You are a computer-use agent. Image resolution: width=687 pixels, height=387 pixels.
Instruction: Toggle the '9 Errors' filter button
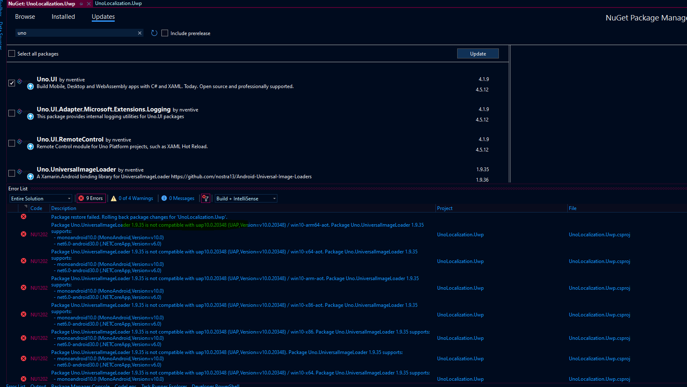click(91, 198)
